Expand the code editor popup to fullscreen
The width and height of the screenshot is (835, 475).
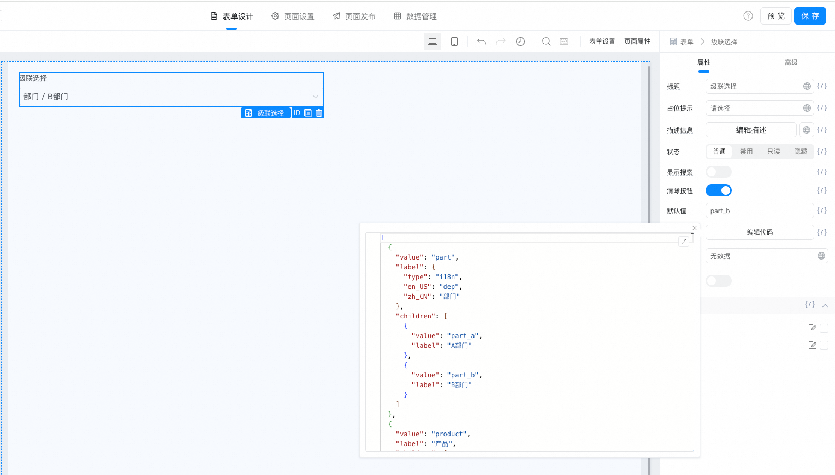[x=683, y=242]
